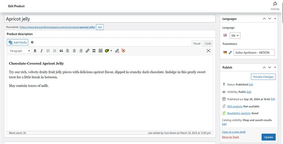Click the 'May contain traces of milk.' line

click(x=29, y=86)
